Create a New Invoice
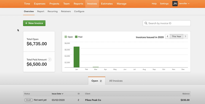This screenshot has width=205, height=104. 34,23
